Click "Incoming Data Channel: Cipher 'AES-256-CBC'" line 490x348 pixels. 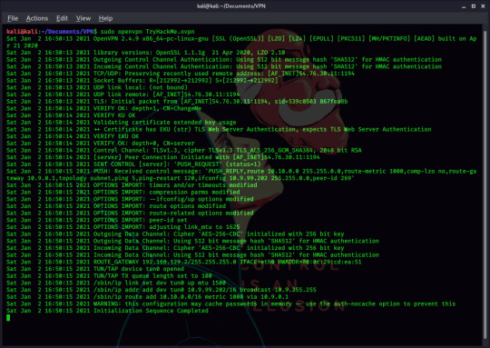tap(175, 248)
